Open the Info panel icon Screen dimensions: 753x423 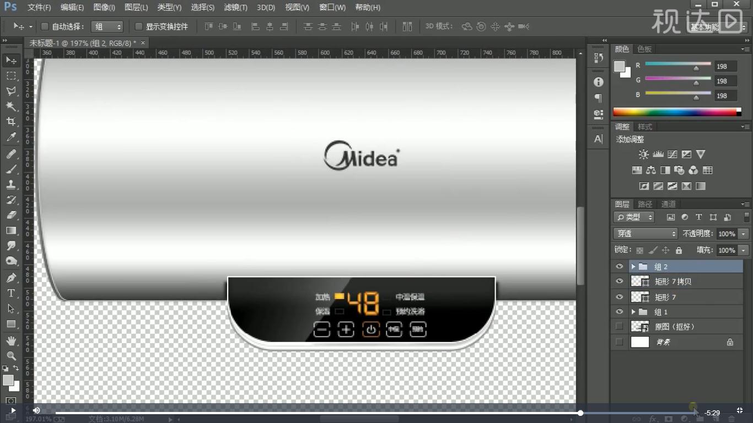[x=598, y=82]
